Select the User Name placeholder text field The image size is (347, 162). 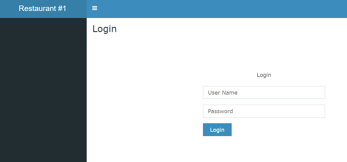[264, 92]
